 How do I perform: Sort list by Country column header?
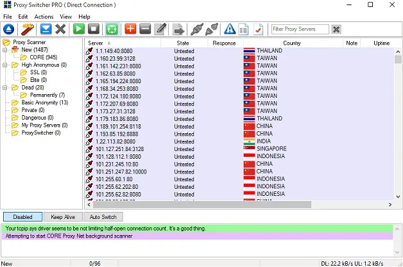click(x=292, y=43)
